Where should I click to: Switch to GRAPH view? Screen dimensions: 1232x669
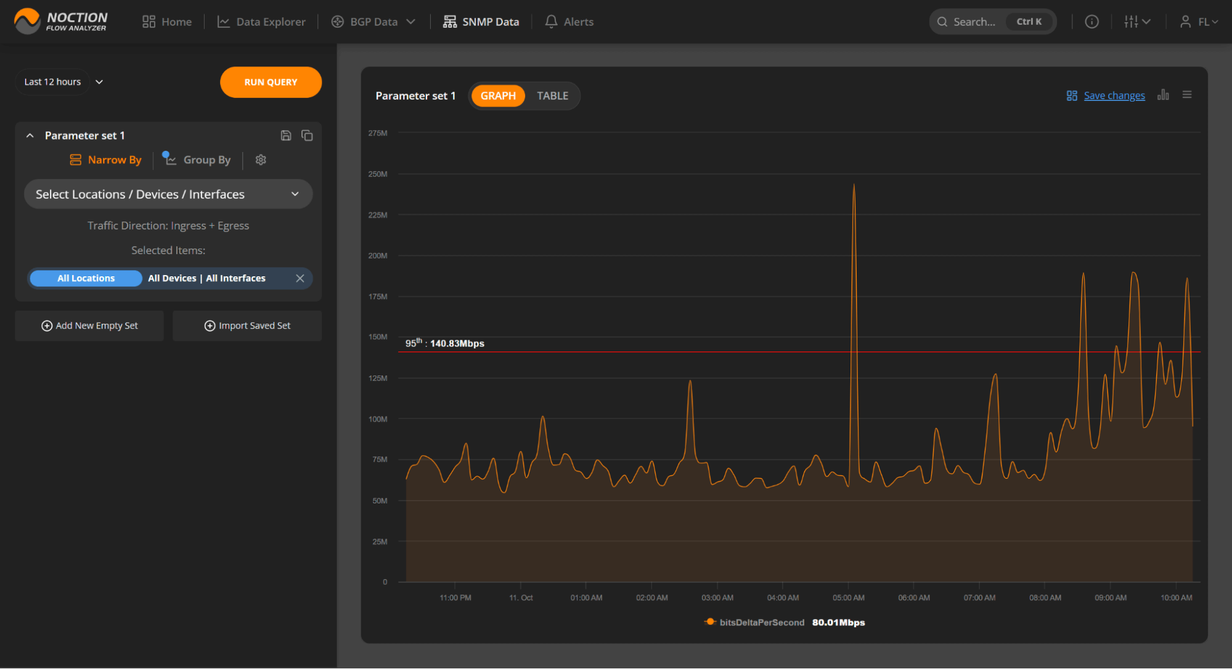click(x=498, y=95)
